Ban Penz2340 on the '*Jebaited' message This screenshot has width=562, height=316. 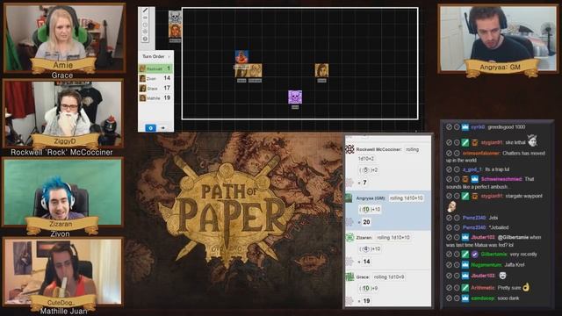point(449,227)
